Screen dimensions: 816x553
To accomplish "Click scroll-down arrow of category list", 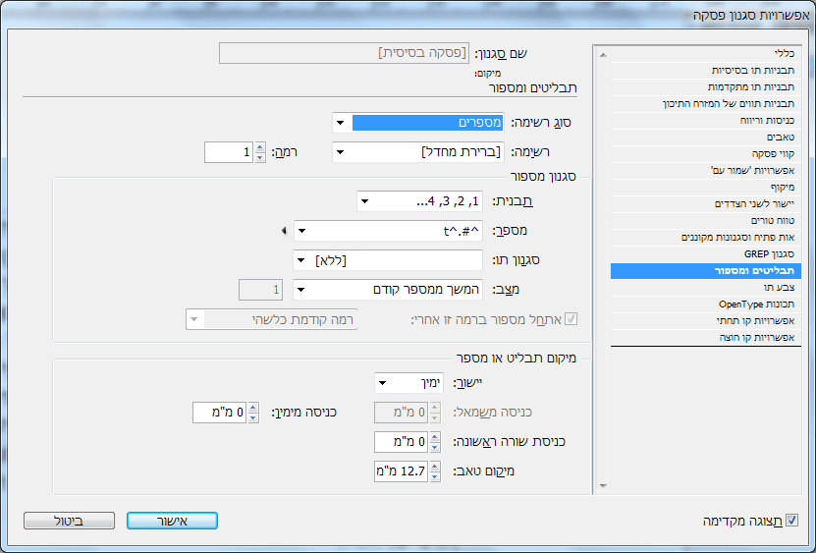I will click(x=603, y=486).
